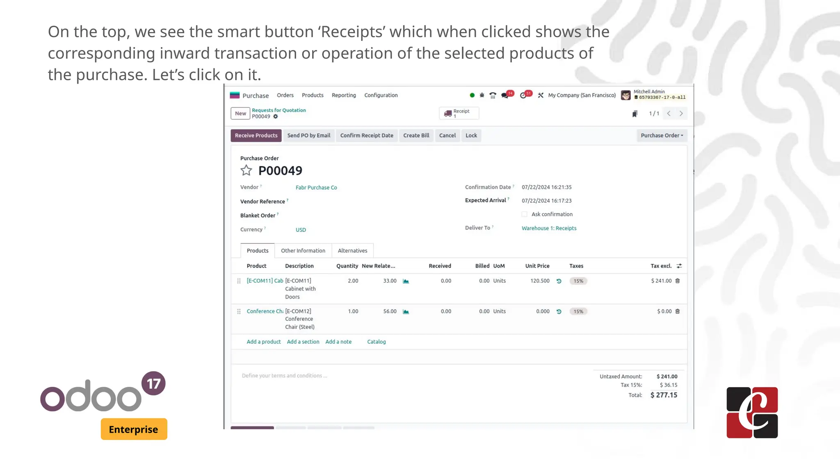Click the quantity 2.00 cell

click(353, 281)
